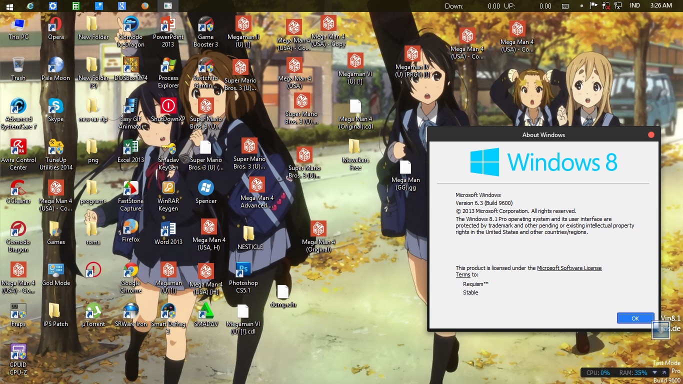Click the 3:26 AM taskbar clock
This screenshot has width=683, height=384.
(661, 6)
